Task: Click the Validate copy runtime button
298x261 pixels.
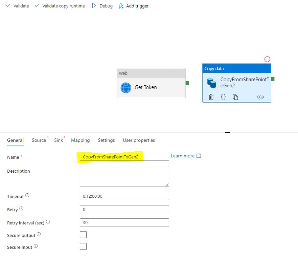Action: 60,6
